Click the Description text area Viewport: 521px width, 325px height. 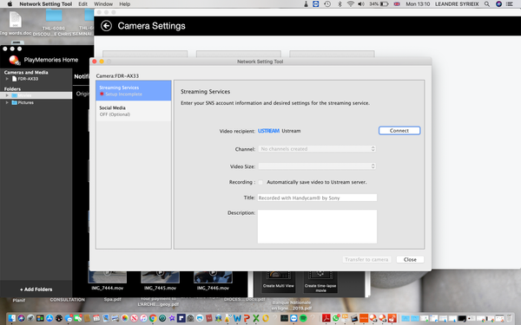pyautogui.click(x=317, y=226)
